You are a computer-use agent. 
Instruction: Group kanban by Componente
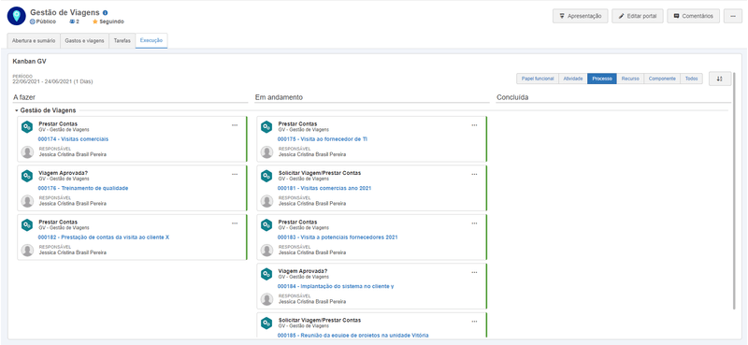(662, 79)
